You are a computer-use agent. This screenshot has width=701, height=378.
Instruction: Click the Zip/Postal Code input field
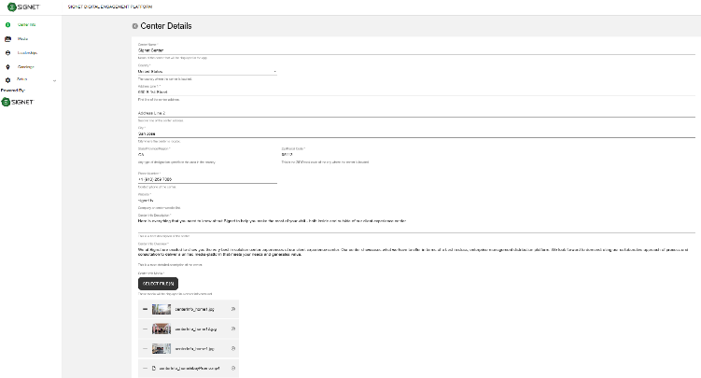click(349, 155)
